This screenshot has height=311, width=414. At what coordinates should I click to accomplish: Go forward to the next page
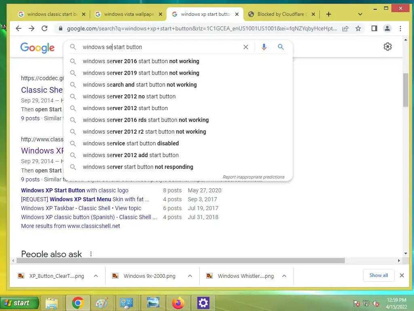[x=32, y=28]
